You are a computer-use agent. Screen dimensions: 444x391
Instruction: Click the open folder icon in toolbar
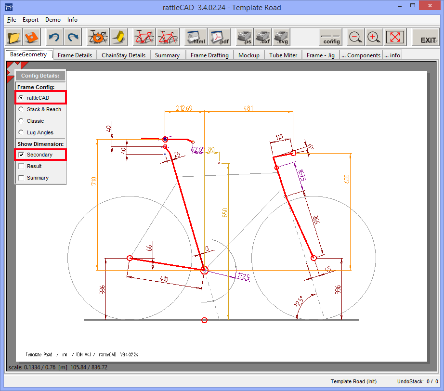pos(14,38)
